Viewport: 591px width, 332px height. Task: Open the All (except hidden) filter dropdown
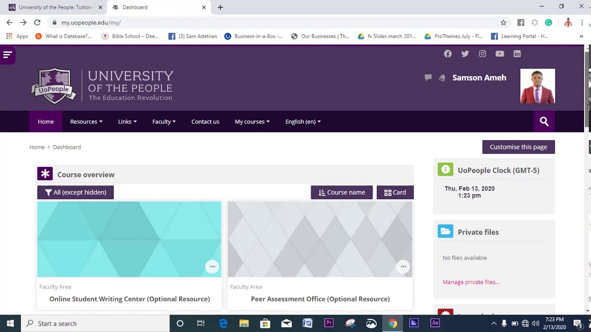pos(75,192)
